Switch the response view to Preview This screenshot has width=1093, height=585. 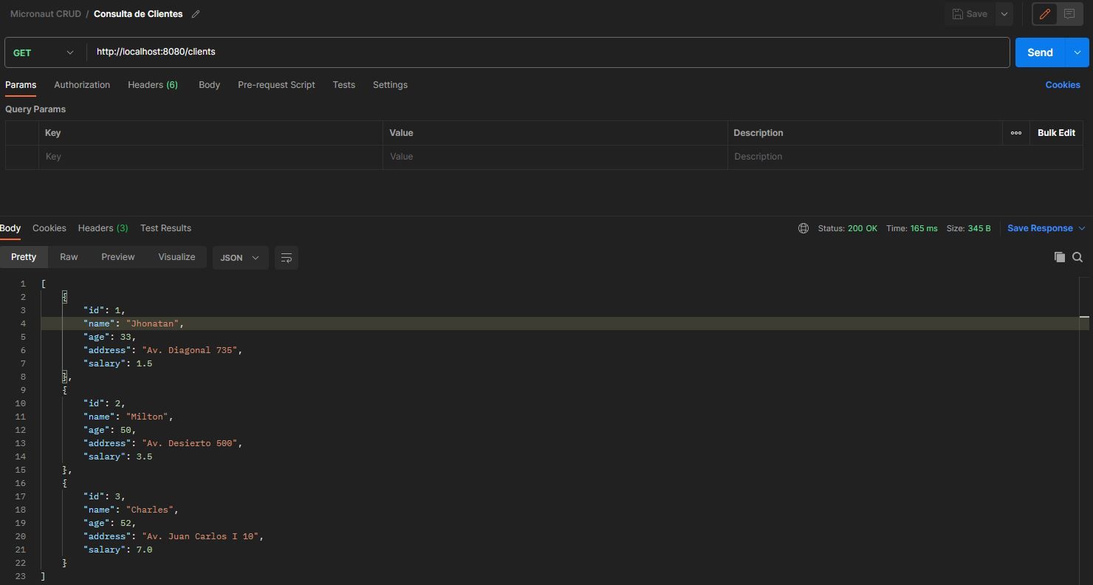[x=118, y=257]
